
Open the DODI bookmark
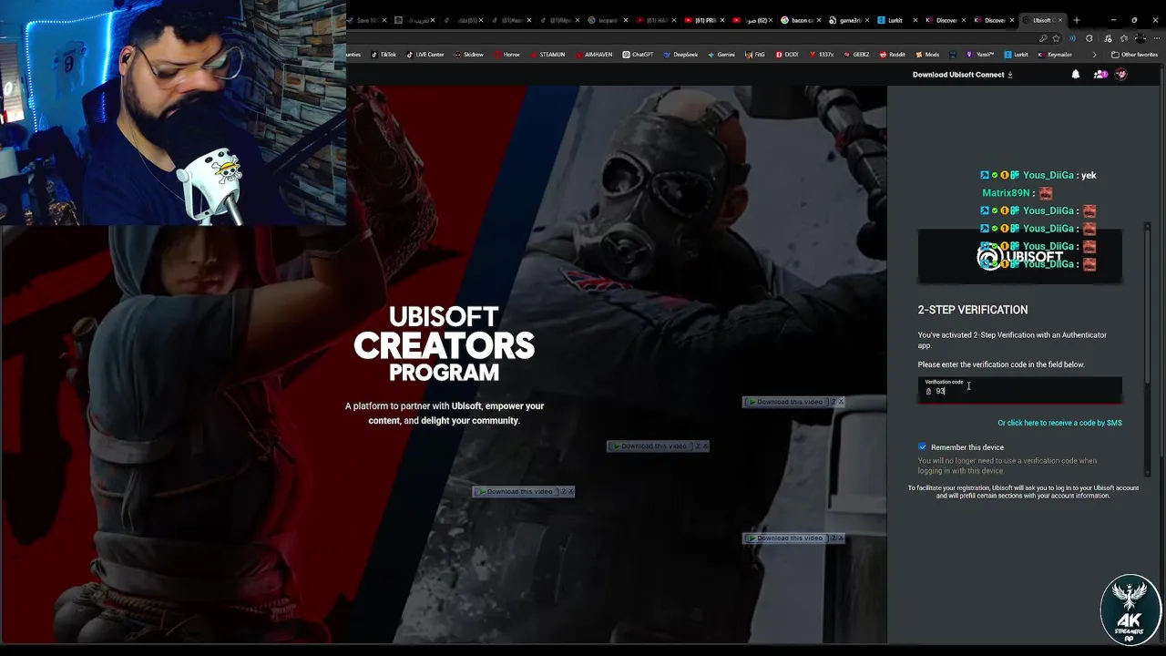(787, 55)
